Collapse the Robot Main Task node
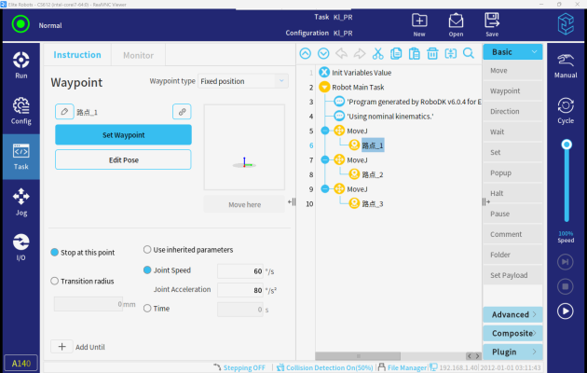The width and height of the screenshot is (587, 373). [324, 87]
